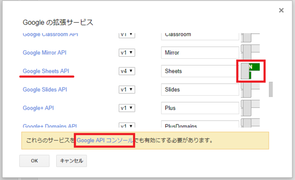Expand the Mirror API version dropdown
The width and height of the screenshot is (295, 180).
(x=127, y=52)
